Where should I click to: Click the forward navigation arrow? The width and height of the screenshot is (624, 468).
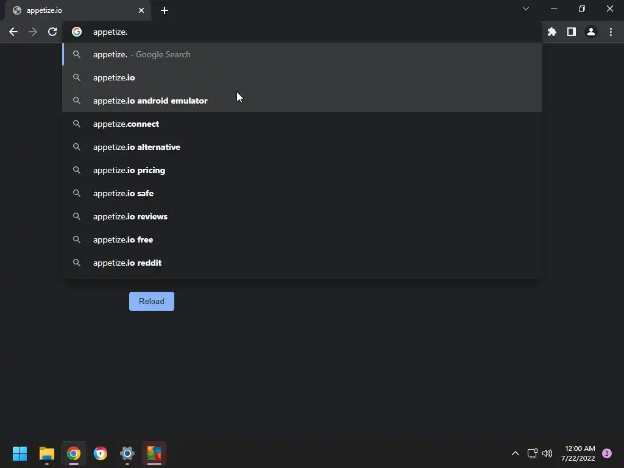pyautogui.click(x=33, y=32)
